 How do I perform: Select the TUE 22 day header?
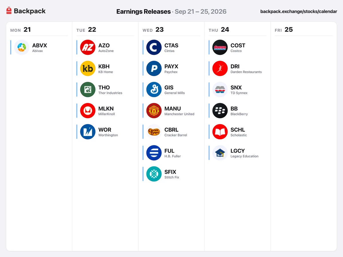click(86, 30)
